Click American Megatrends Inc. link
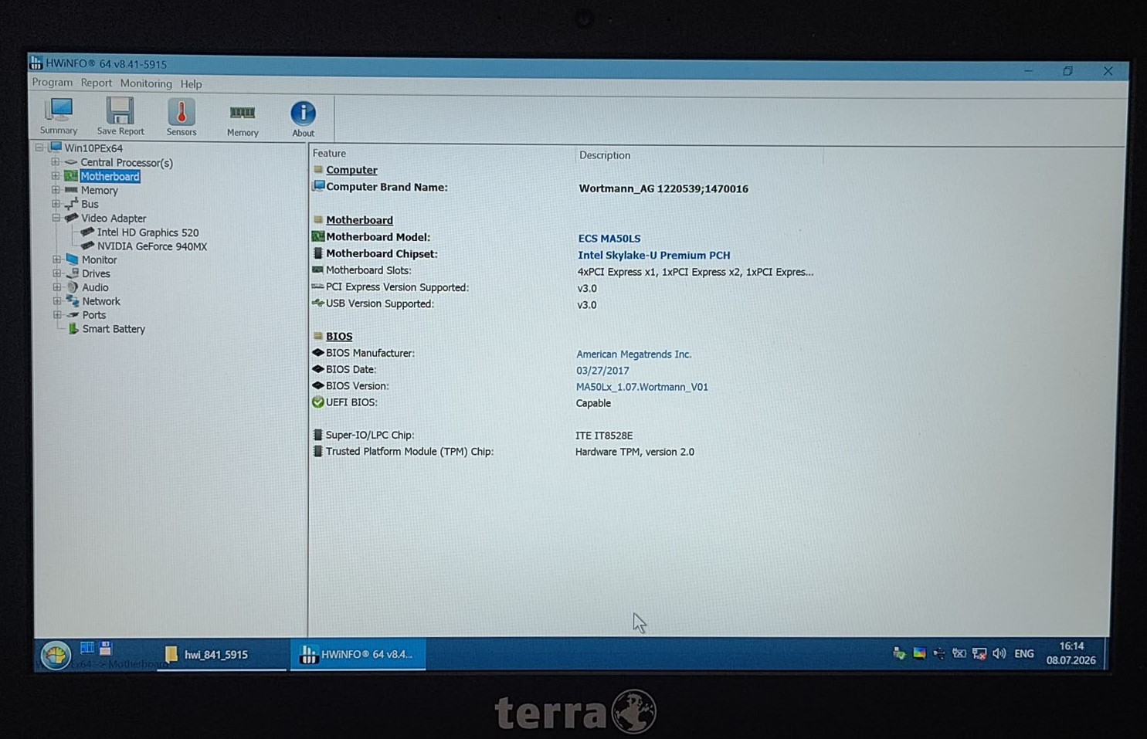 tap(634, 354)
